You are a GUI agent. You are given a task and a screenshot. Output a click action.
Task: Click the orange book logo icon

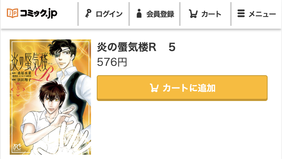12,13
